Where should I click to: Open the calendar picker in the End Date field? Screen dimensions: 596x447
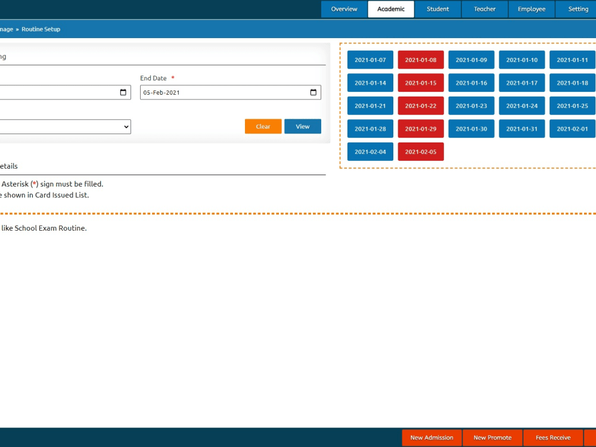313,92
